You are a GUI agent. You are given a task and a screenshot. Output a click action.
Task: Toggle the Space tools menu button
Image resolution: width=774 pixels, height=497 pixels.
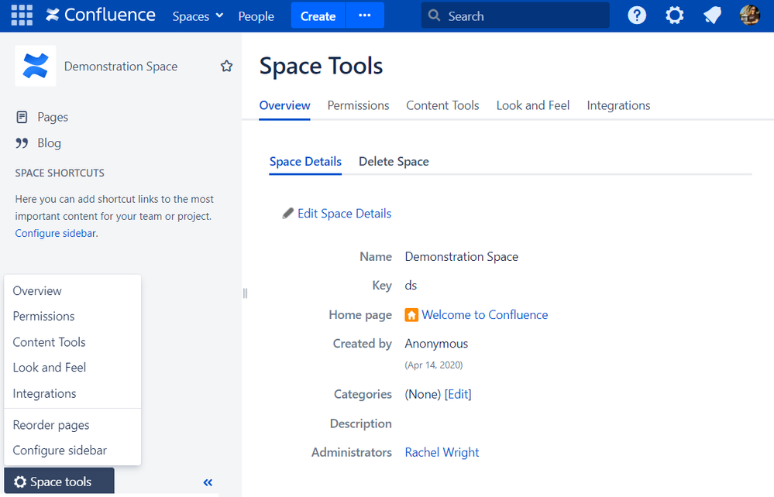pyautogui.click(x=59, y=482)
